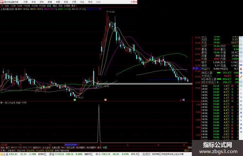
Task: Switch to the 30分钟 period tab
Action: [34, 6]
